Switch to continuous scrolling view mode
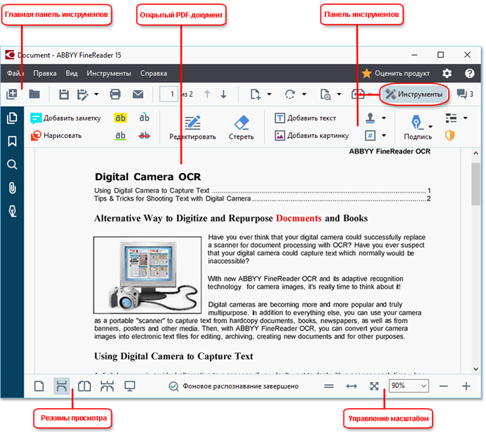The width and height of the screenshot is (486, 432). (61, 386)
